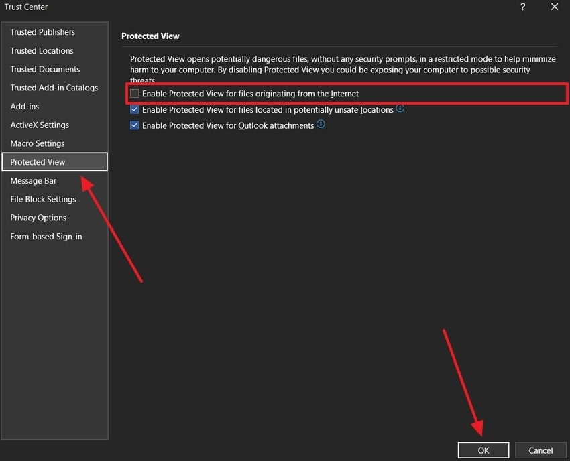The width and height of the screenshot is (570, 461).
Task: Click OK to confirm settings
Action: click(x=483, y=450)
